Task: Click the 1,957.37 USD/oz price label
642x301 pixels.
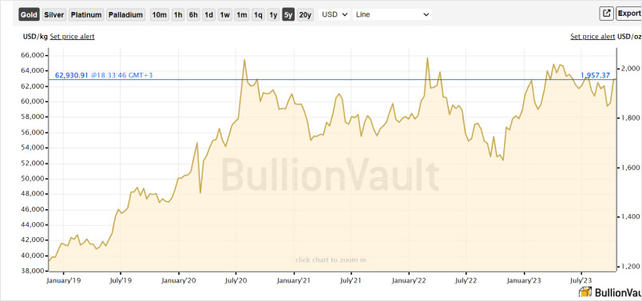Action: click(x=596, y=75)
